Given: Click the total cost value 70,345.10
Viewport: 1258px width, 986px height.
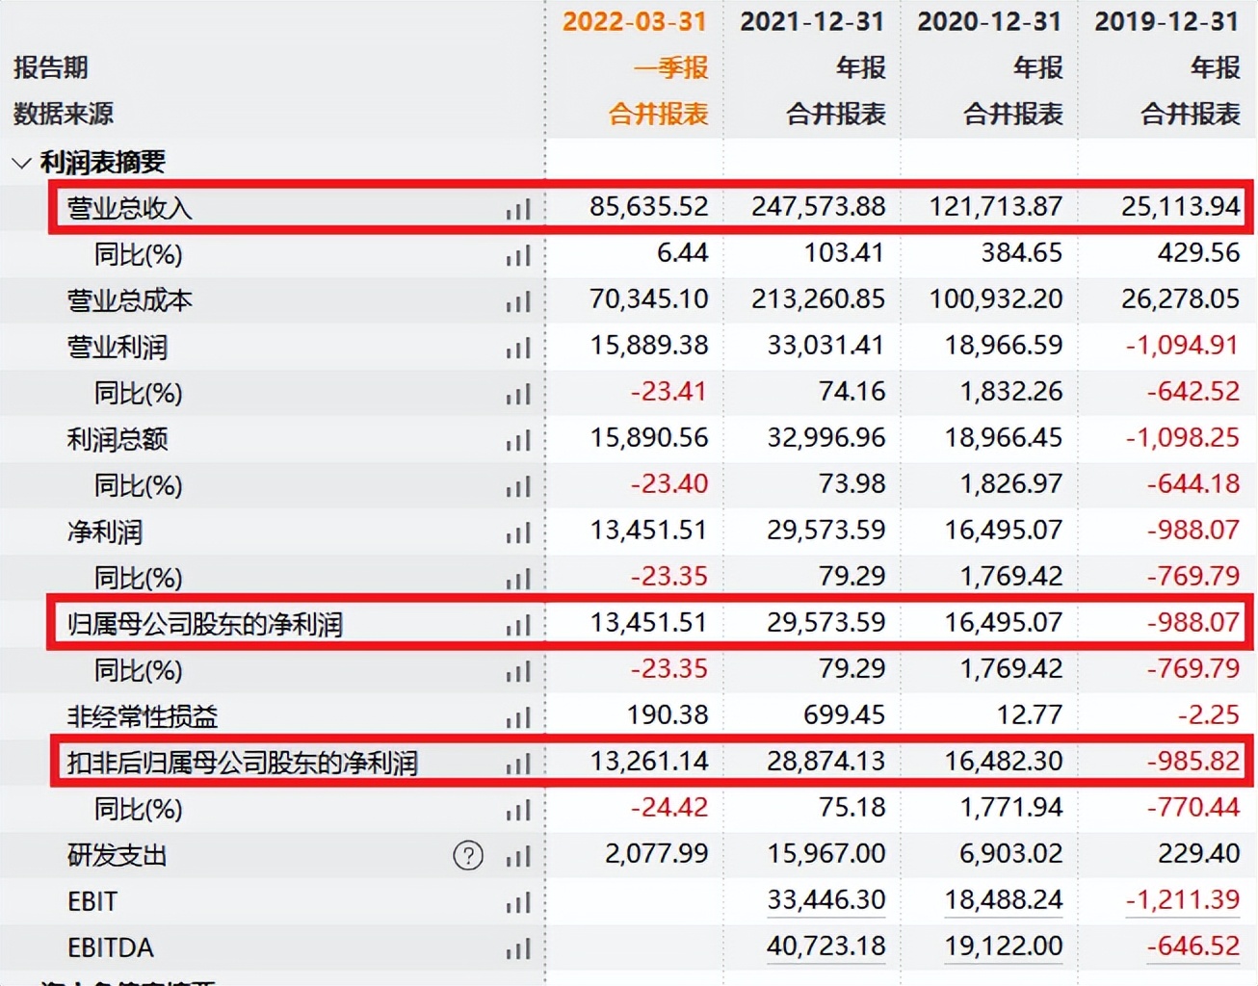Looking at the screenshot, I should point(649,298).
